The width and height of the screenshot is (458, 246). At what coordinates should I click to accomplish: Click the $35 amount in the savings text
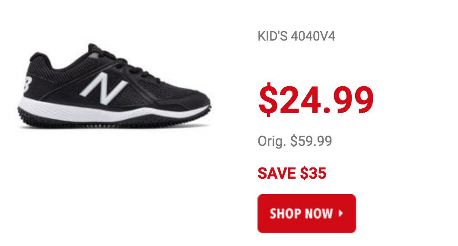[313, 173]
